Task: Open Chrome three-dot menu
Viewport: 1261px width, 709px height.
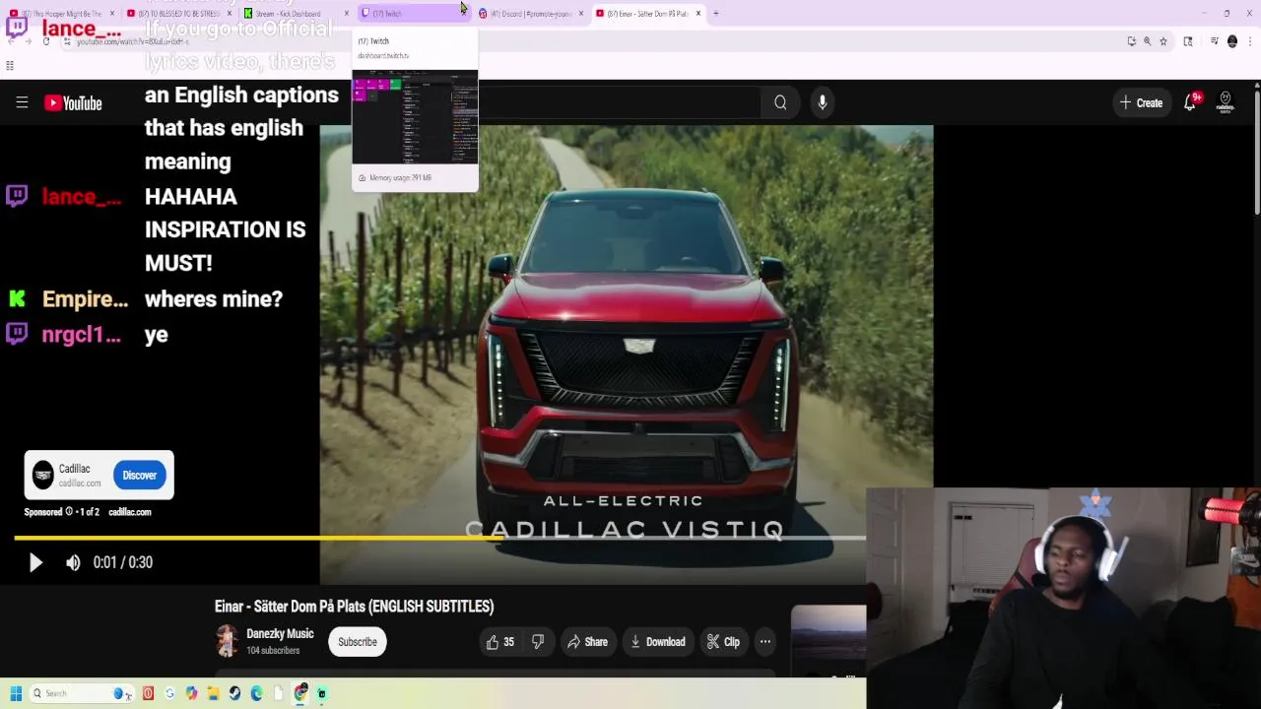Action: [1250, 41]
